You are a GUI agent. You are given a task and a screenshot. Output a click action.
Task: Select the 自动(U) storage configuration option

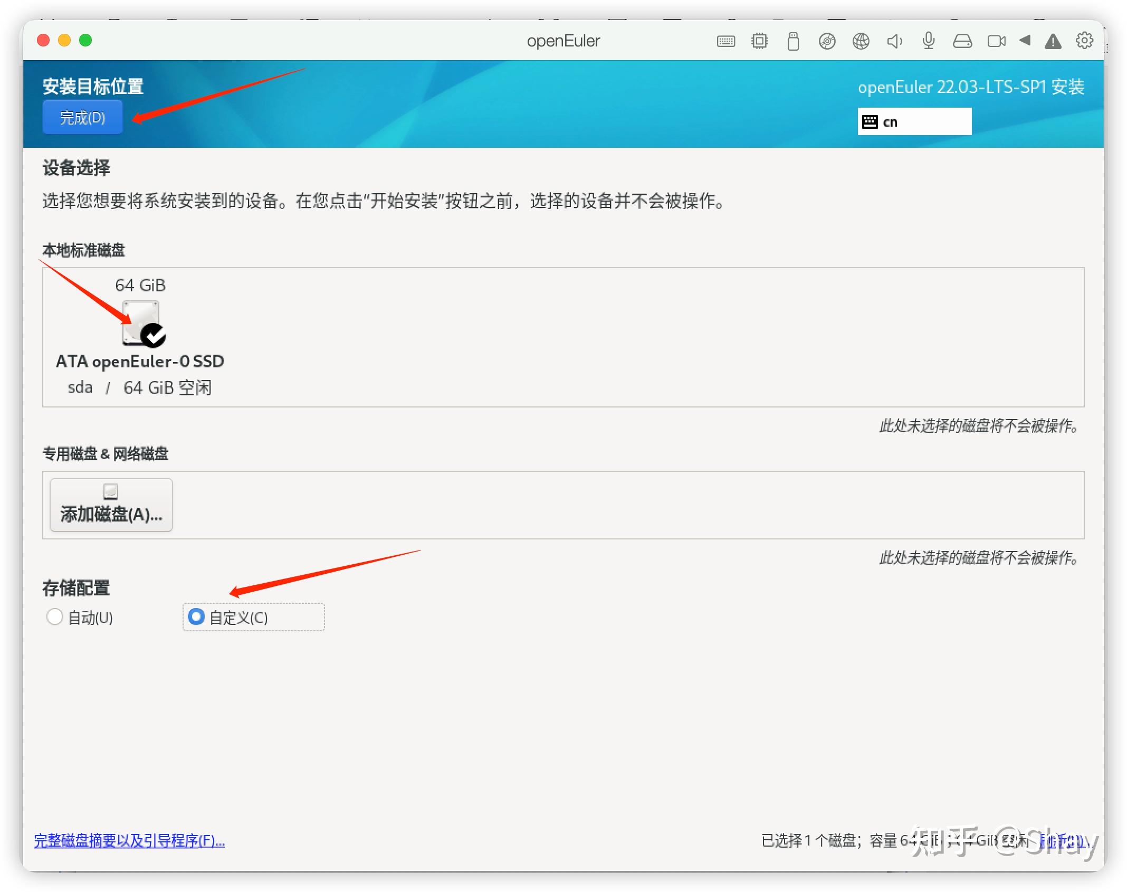55,617
